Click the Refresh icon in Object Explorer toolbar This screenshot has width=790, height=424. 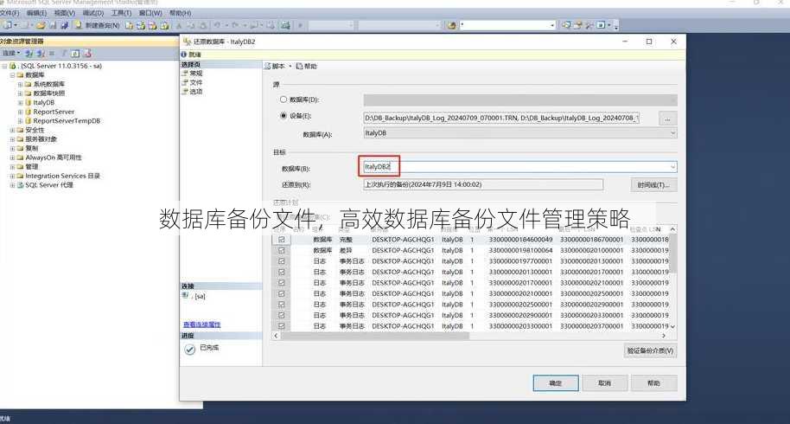coord(75,54)
